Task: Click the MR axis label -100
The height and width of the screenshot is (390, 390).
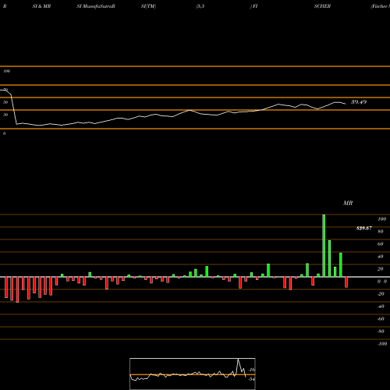Action: pyautogui.click(x=382, y=344)
